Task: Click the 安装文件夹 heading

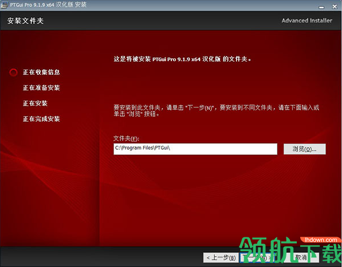Action: point(25,21)
